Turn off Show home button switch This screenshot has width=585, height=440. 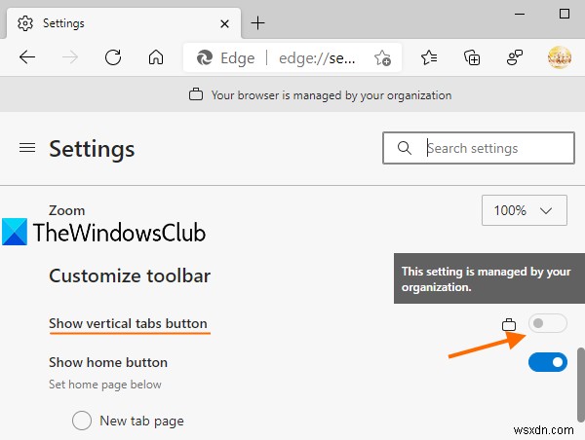(547, 362)
